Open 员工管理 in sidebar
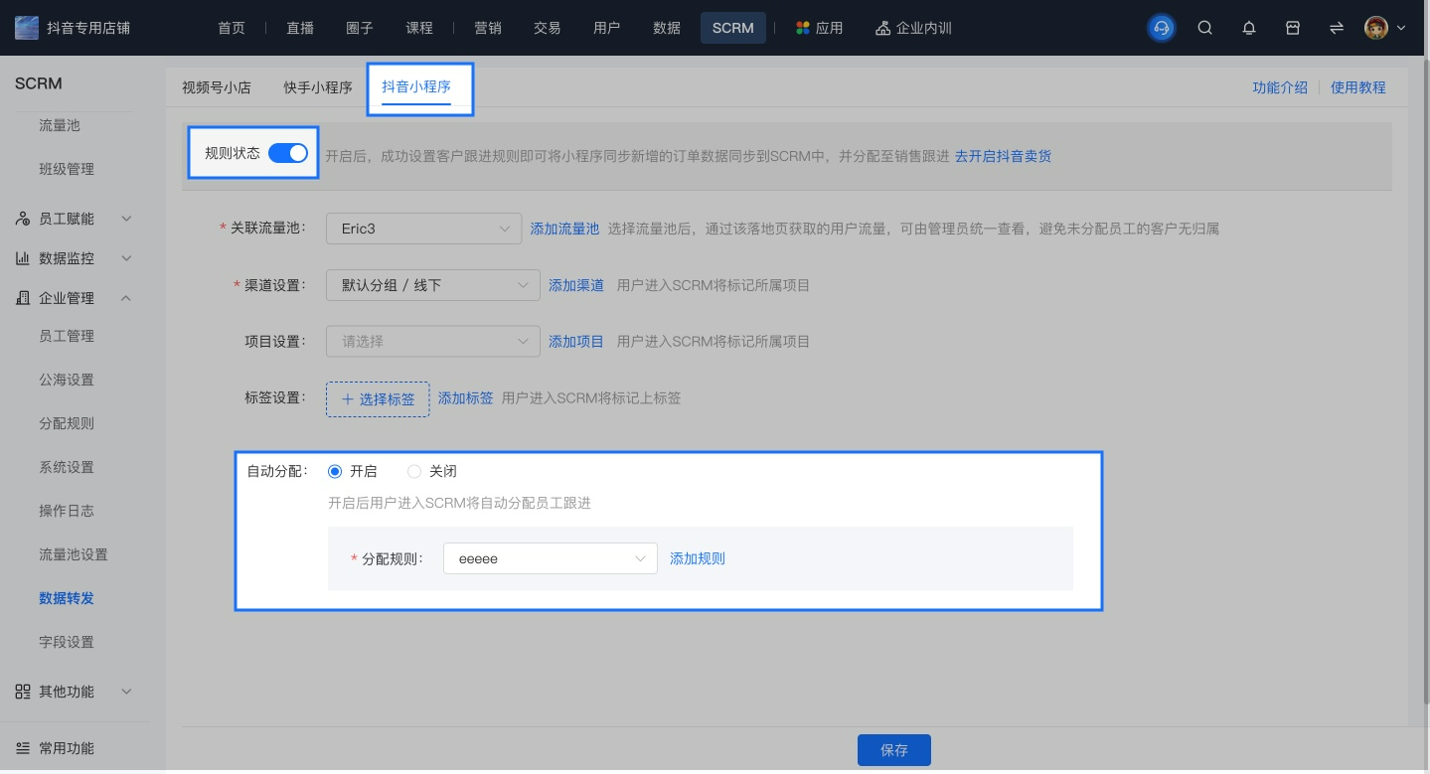1430x774 pixels. coord(67,336)
